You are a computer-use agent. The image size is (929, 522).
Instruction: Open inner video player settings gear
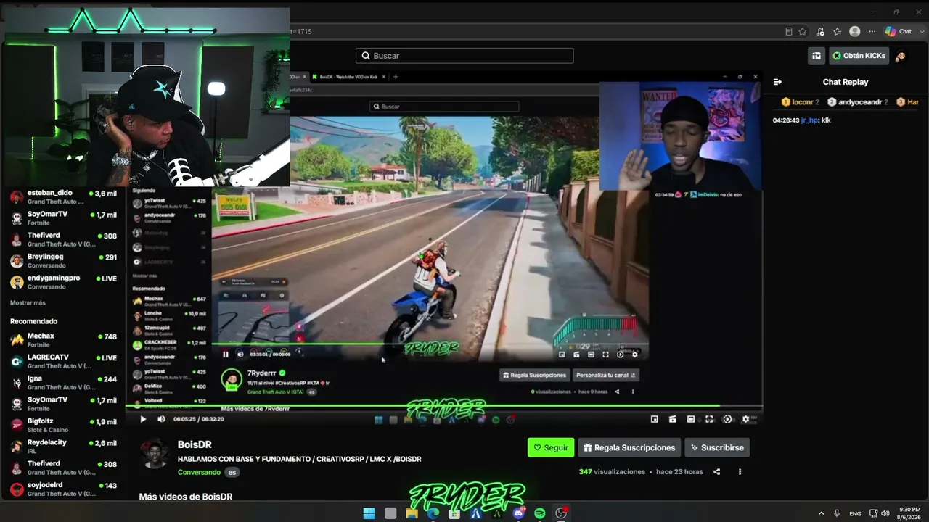635,355
